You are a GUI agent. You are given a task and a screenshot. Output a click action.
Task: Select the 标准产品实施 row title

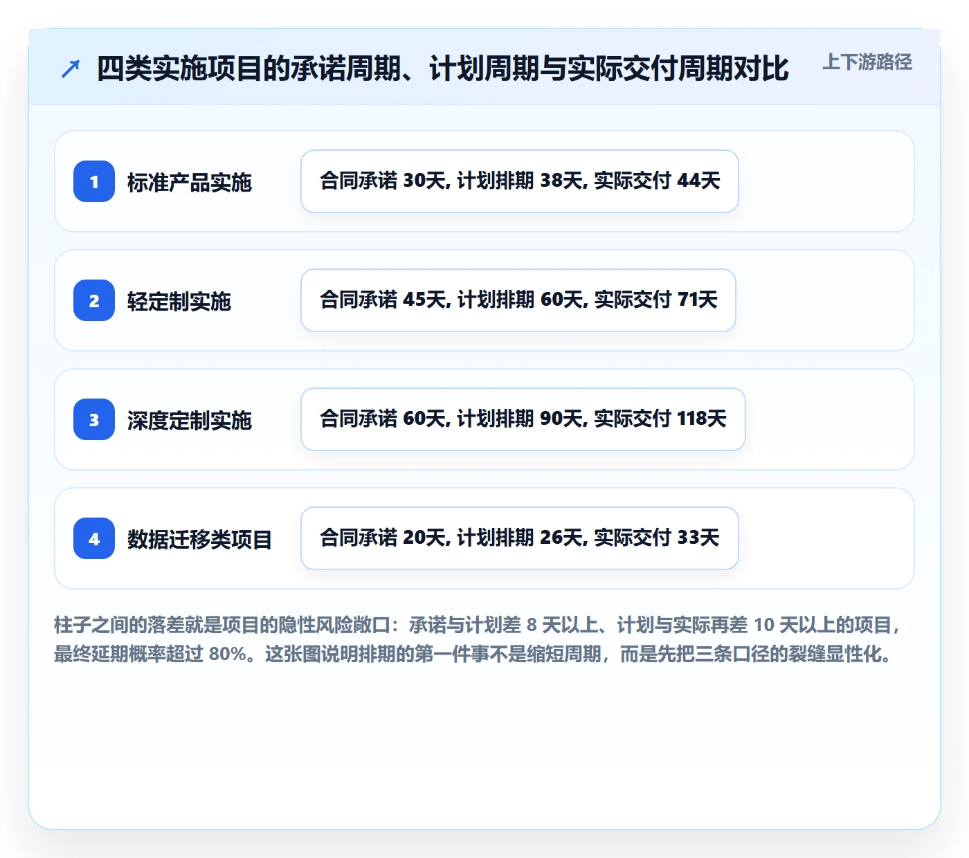coord(190,182)
